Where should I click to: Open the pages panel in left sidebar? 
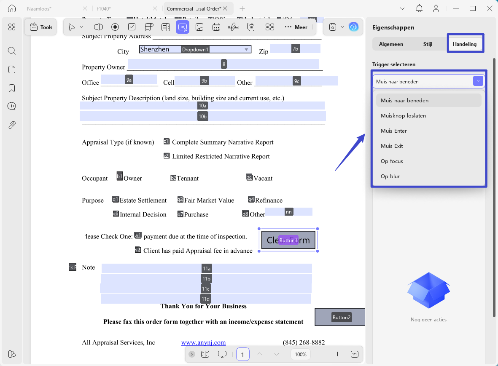12,69
